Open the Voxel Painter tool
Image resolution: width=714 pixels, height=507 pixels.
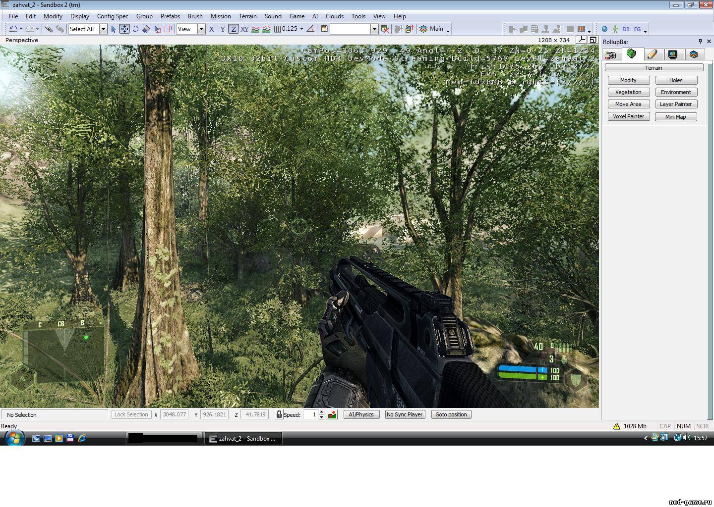628,116
